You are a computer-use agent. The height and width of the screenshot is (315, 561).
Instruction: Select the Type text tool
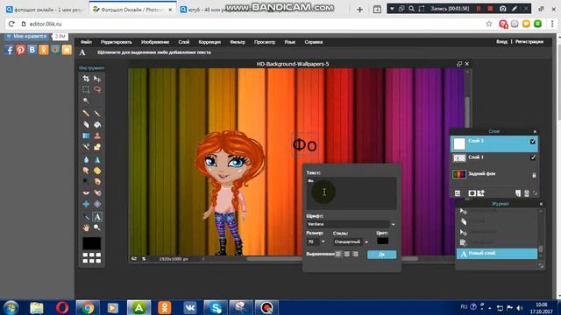[97, 217]
